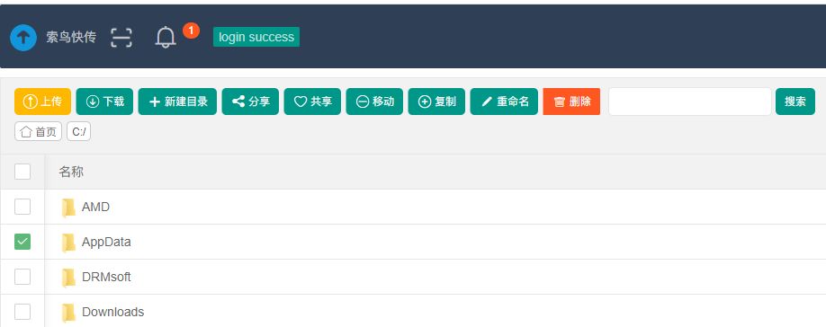The image size is (826, 327).
Task: Open notifications bell icon
Action: point(166,38)
